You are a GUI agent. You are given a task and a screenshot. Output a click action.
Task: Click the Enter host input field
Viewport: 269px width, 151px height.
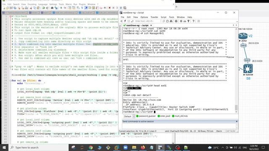147,21
